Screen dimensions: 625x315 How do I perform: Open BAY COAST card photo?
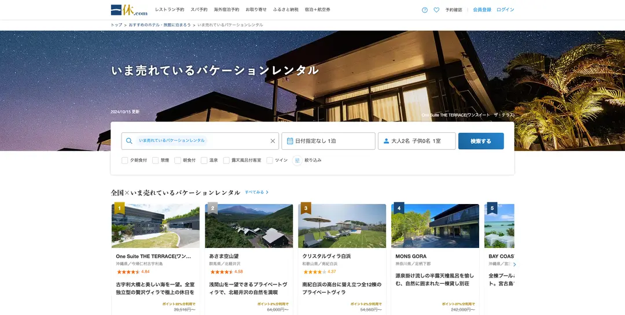499,226
